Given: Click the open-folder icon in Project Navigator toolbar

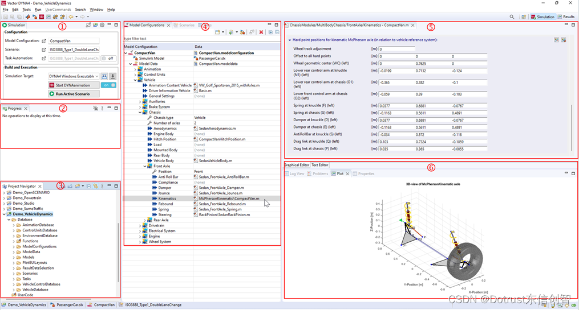Looking at the screenshot, I should (x=77, y=187).
